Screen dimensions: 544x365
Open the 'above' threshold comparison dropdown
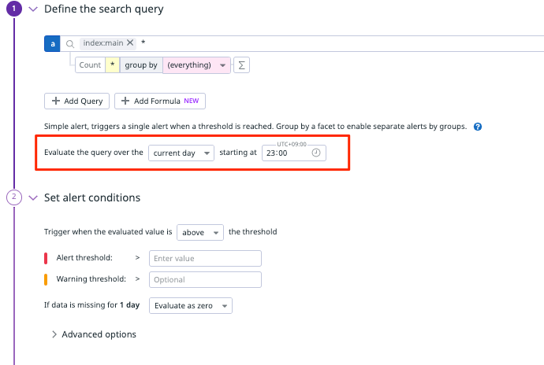[x=200, y=232]
